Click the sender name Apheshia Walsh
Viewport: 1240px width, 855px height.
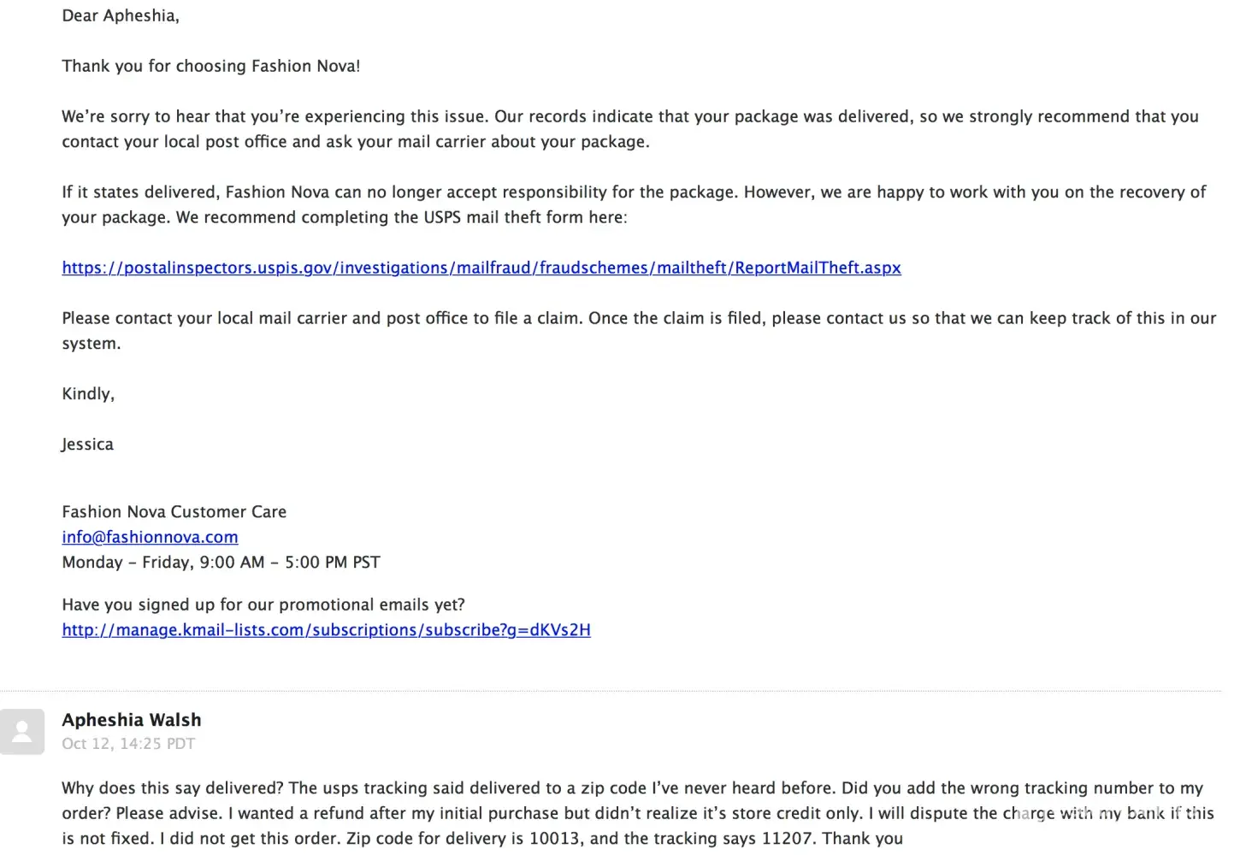(132, 720)
